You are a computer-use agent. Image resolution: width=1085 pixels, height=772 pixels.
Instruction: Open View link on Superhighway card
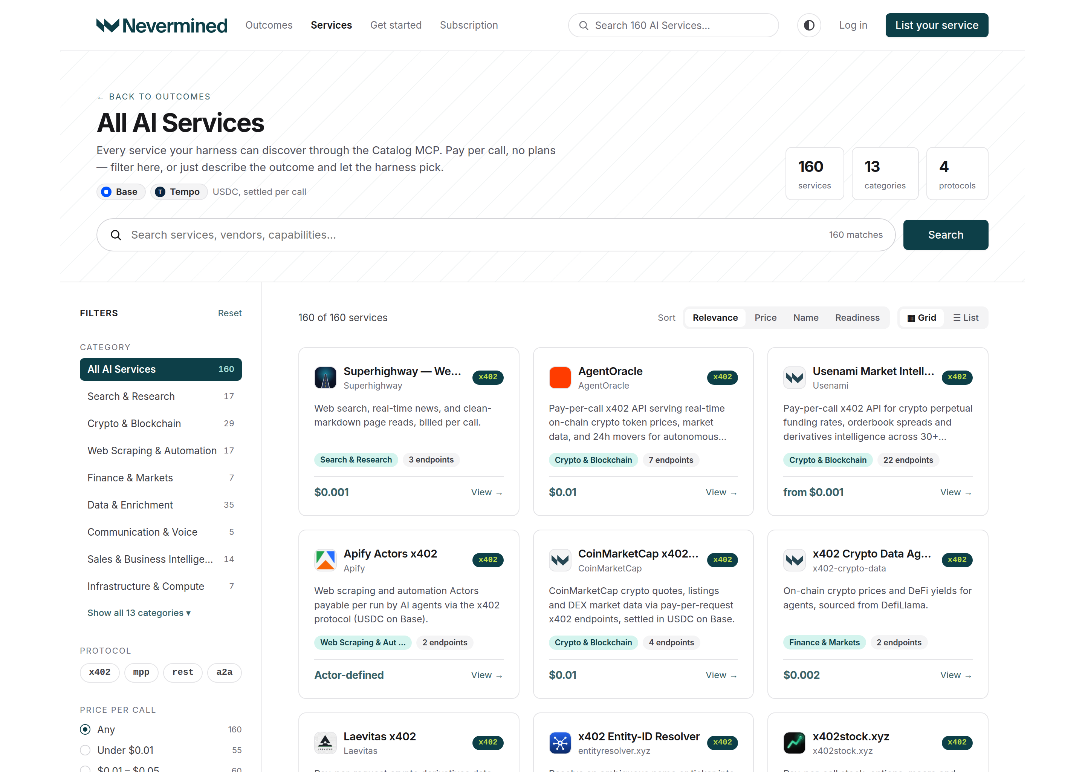pyautogui.click(x=486, y=492)
